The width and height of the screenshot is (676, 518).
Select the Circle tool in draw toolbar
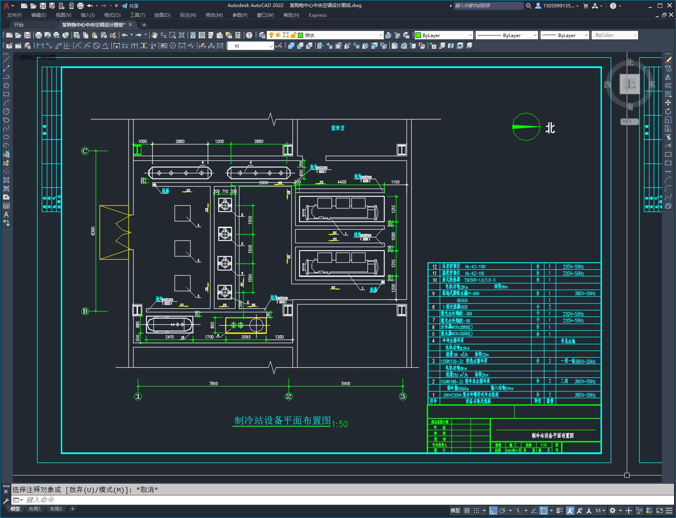6,111
